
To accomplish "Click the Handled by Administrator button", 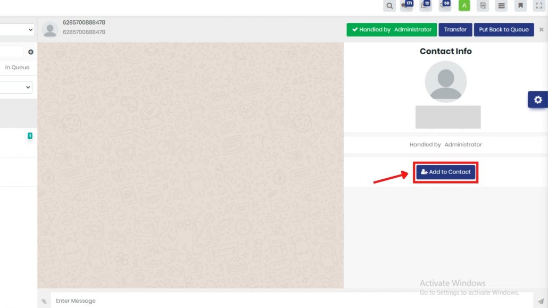I will coord(392,30).
